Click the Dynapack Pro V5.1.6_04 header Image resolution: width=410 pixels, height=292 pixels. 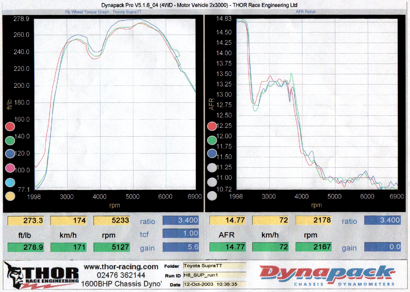(199, 5)
